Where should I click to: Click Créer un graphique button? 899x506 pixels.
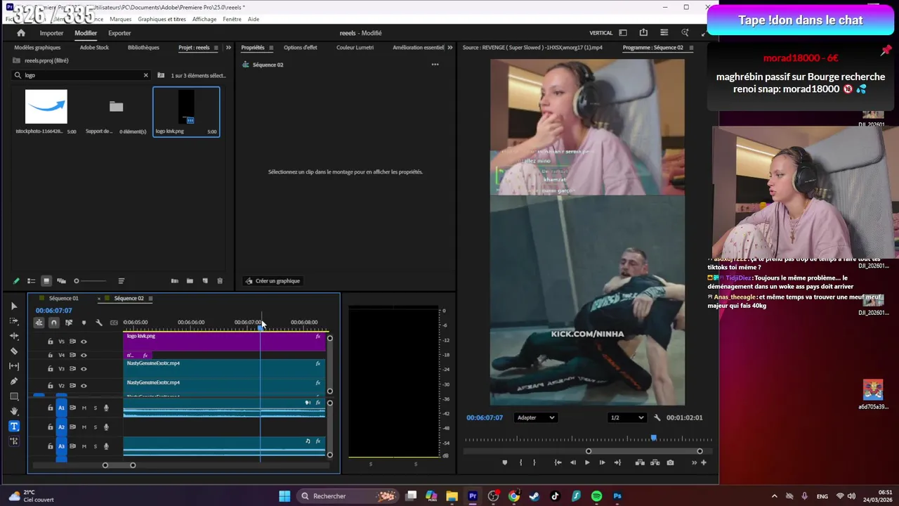(x=273, y=281)
